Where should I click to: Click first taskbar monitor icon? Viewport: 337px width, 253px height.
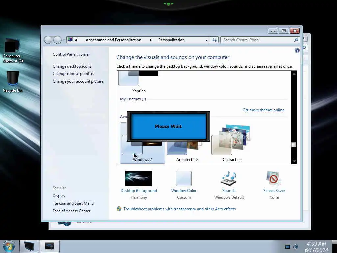click(x=29, y=246)
